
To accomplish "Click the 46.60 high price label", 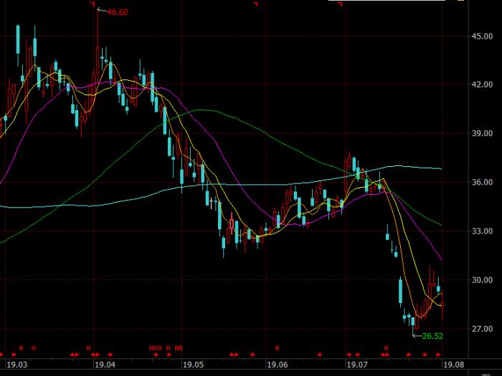I will point(117,12).
